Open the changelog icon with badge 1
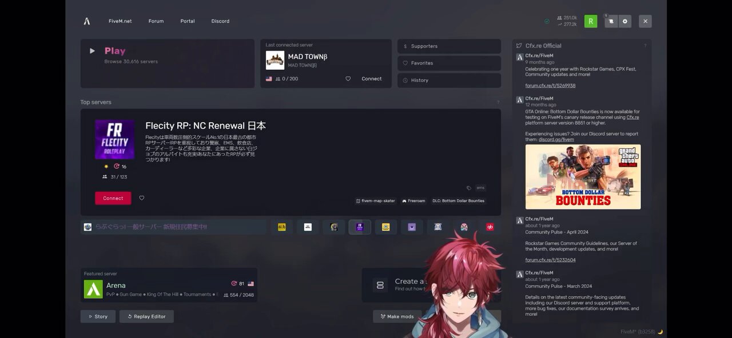This screenshot has height=338, width=732. click(x=611, y=21)
